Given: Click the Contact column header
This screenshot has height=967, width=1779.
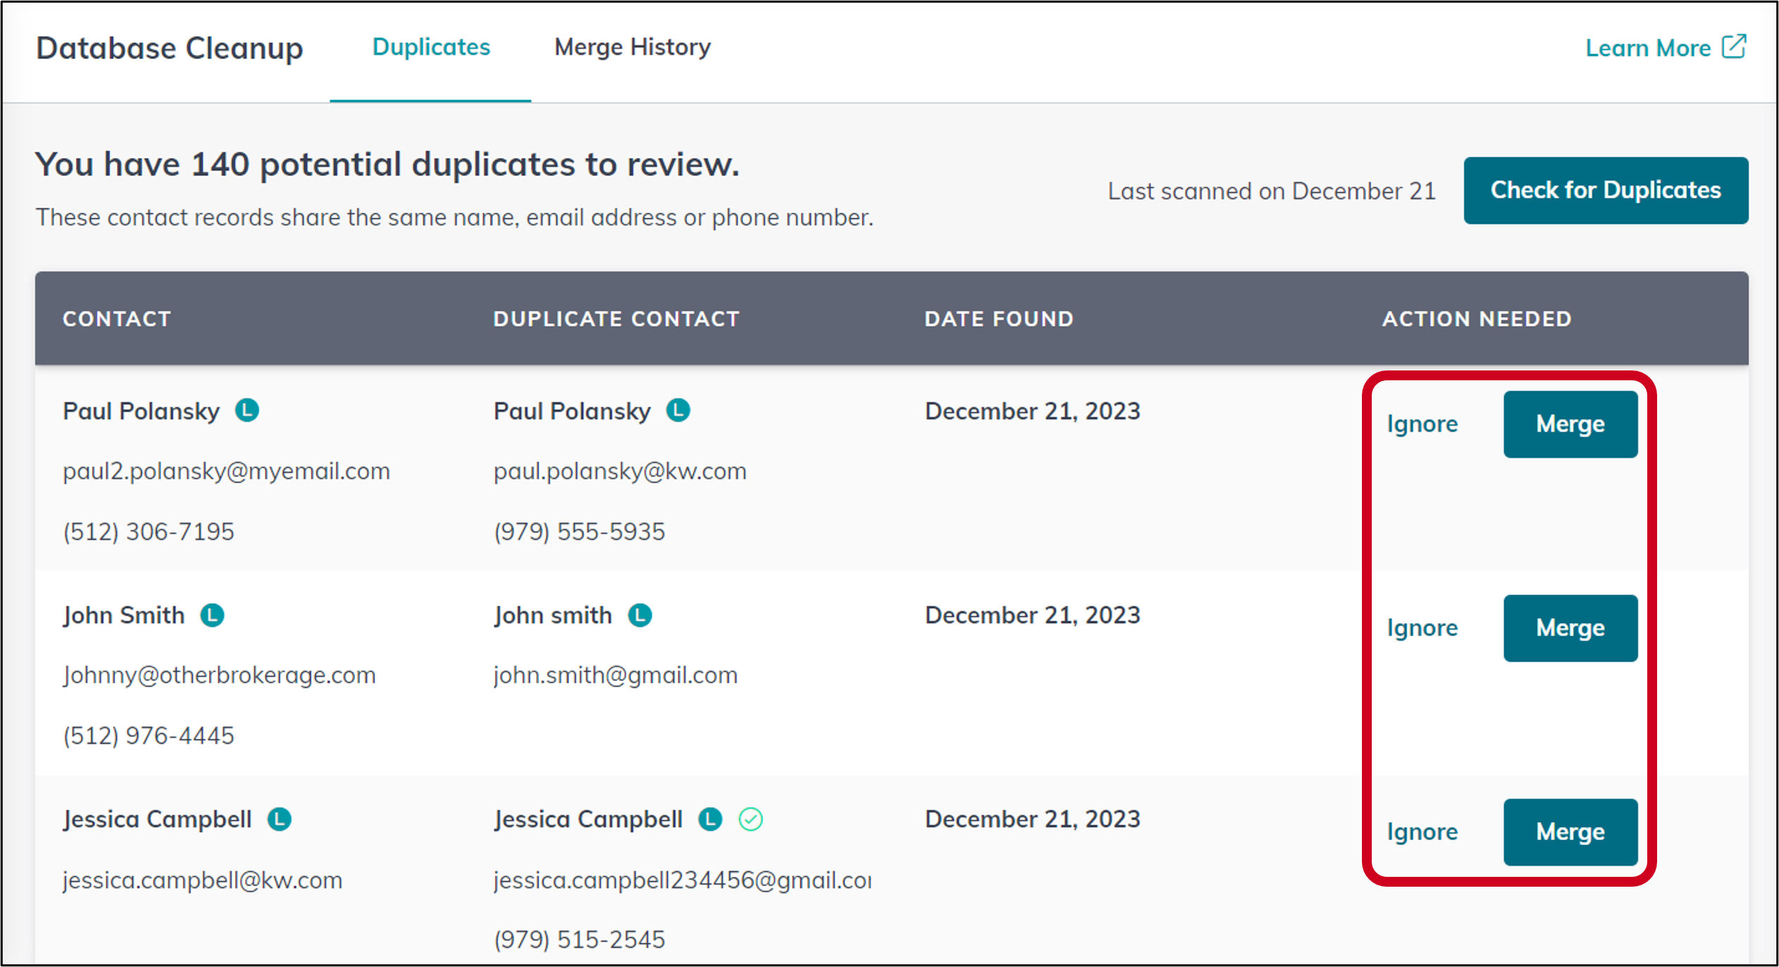Looking at the screenshot, I should [117, 319].
